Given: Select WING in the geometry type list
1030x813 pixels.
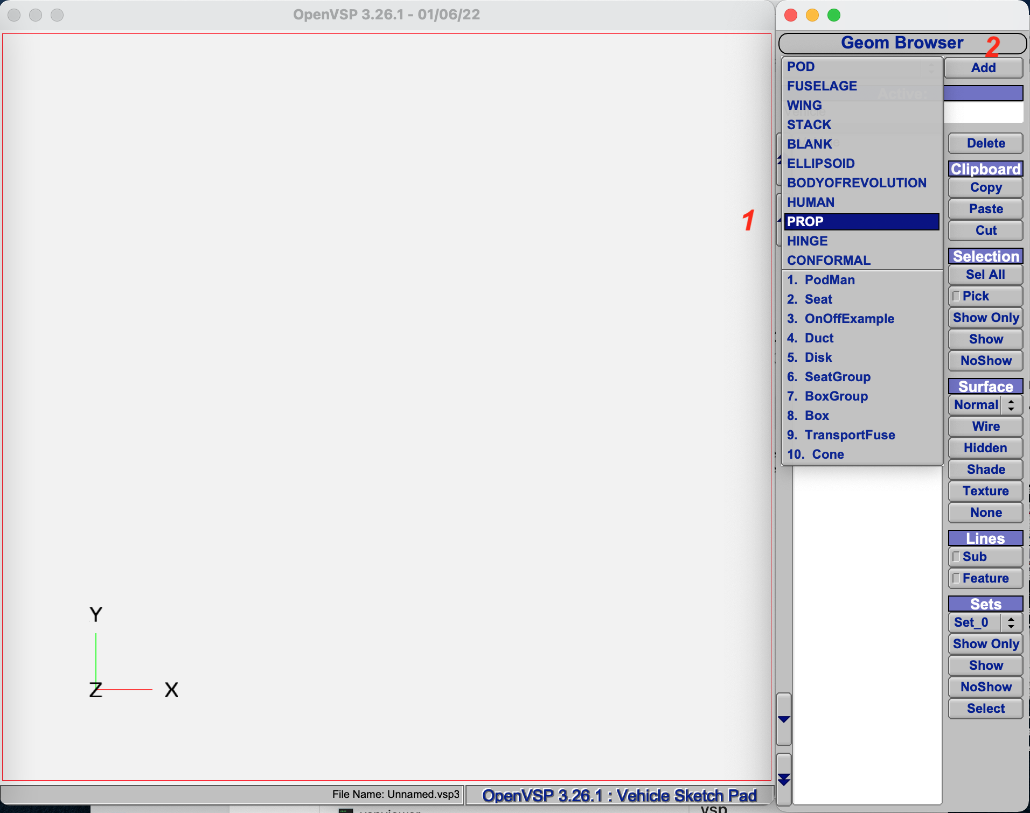Looking at the screenshot, I should [x=804, y=106].
